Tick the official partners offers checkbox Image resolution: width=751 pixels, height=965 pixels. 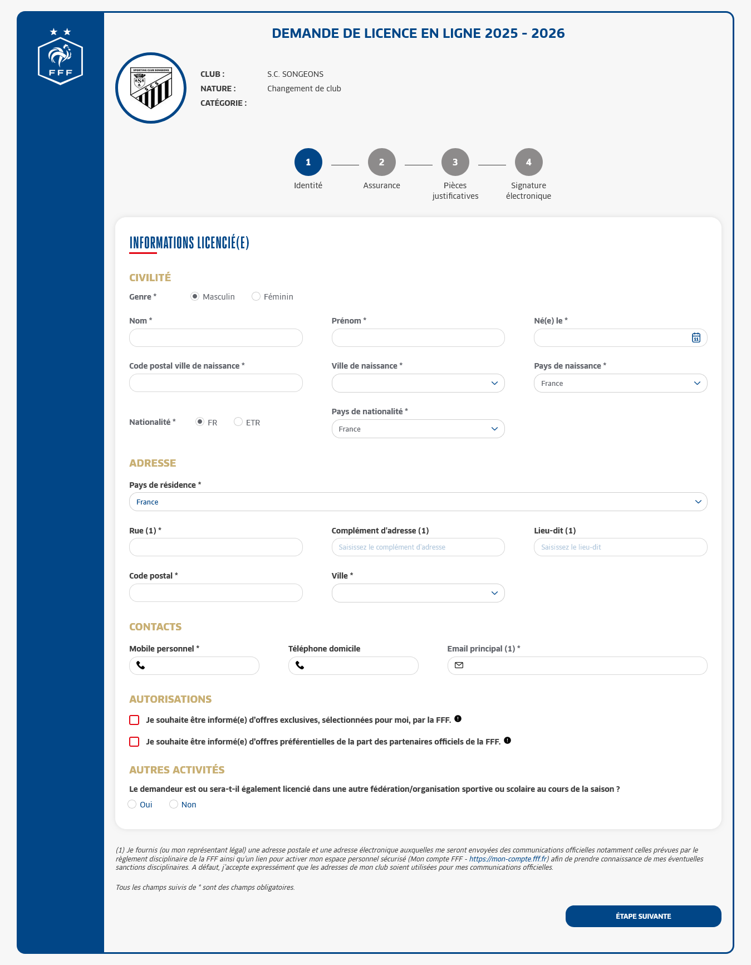(x=134, y=742)
